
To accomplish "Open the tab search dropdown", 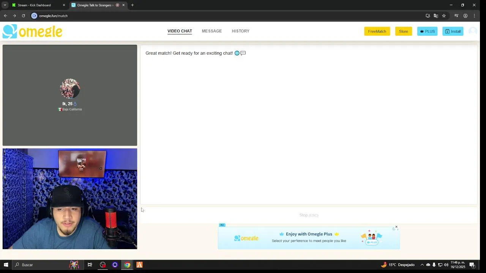I will pos(5,5).
